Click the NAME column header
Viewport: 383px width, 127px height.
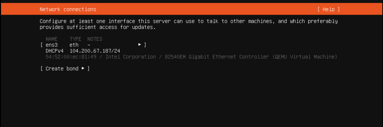[52, 39]
